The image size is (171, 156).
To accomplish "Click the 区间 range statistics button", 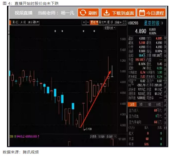I will (110, 22).
